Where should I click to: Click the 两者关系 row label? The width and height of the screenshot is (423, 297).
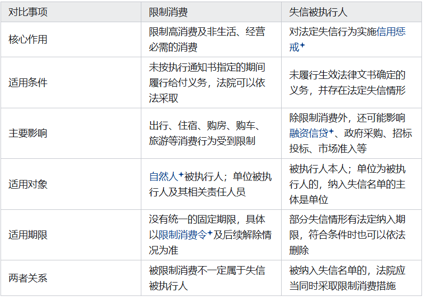28,278
